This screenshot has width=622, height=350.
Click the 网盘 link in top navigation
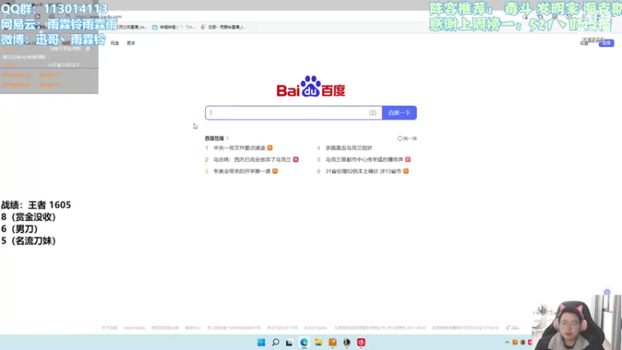pos(114,43)
